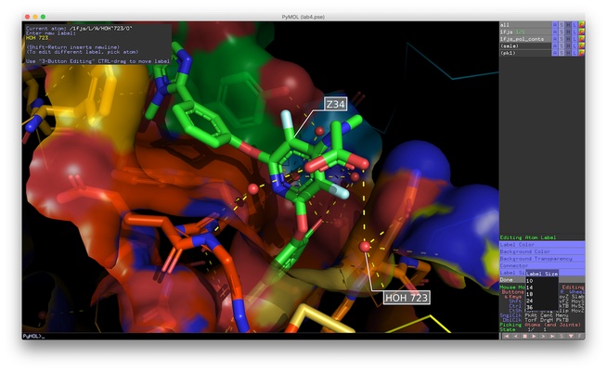Open the Show menu for 1fjs_pol_conts
Viewport: 607px width, 371px height.
click(562, 39)
